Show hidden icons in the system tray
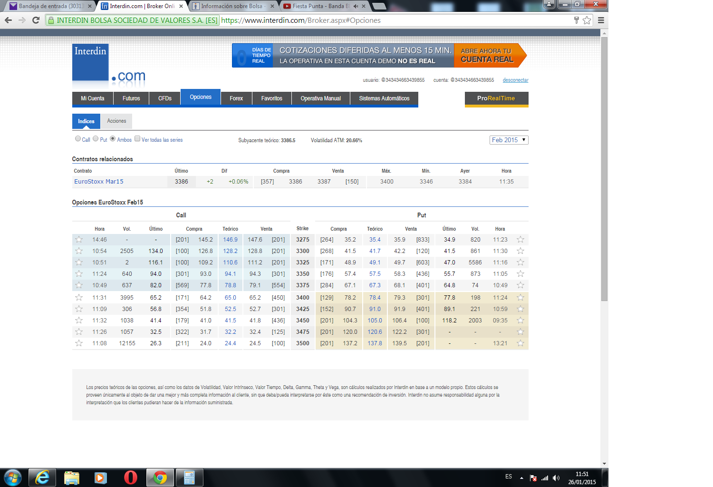713x487 pixels. point(521,478)
